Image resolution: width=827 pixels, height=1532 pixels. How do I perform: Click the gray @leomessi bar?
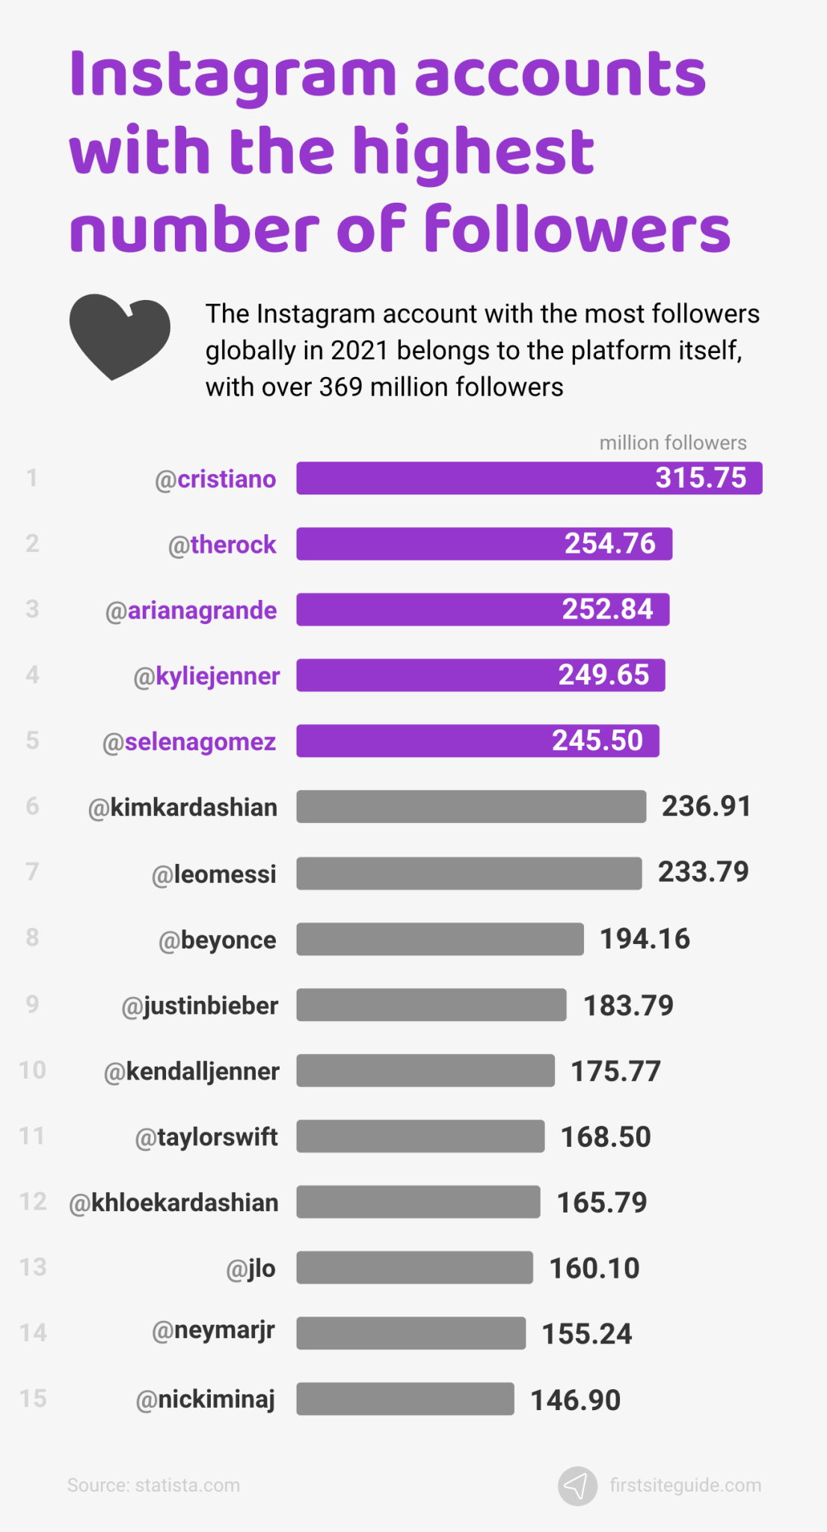(x=469, y=874)
